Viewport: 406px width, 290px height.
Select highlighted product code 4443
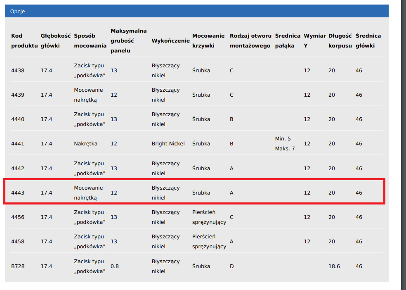coord(18,193)
